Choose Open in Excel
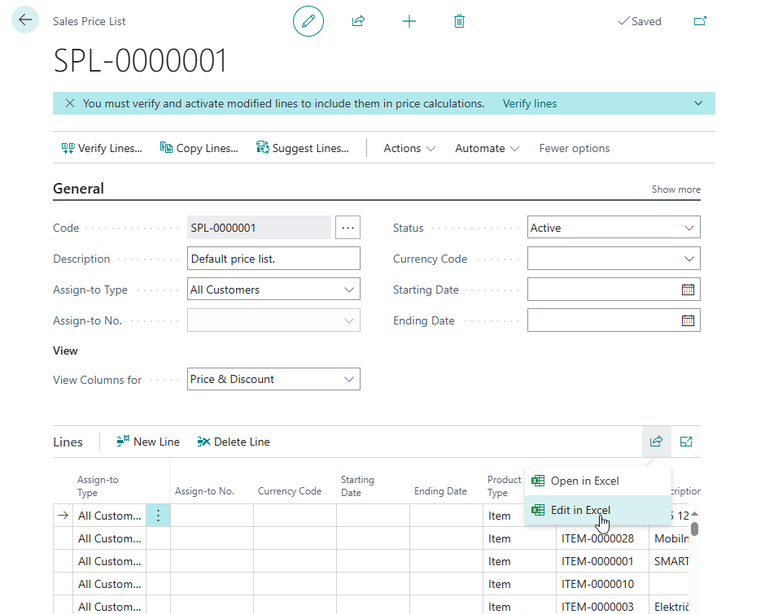The image size is (765, 614). pyautogui.click(x=597, y=481)
